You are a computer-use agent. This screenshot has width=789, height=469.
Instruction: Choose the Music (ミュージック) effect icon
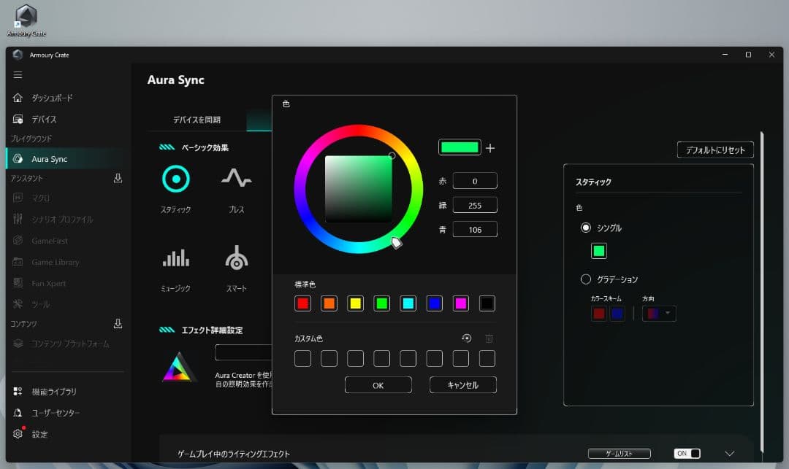point(175,258)
